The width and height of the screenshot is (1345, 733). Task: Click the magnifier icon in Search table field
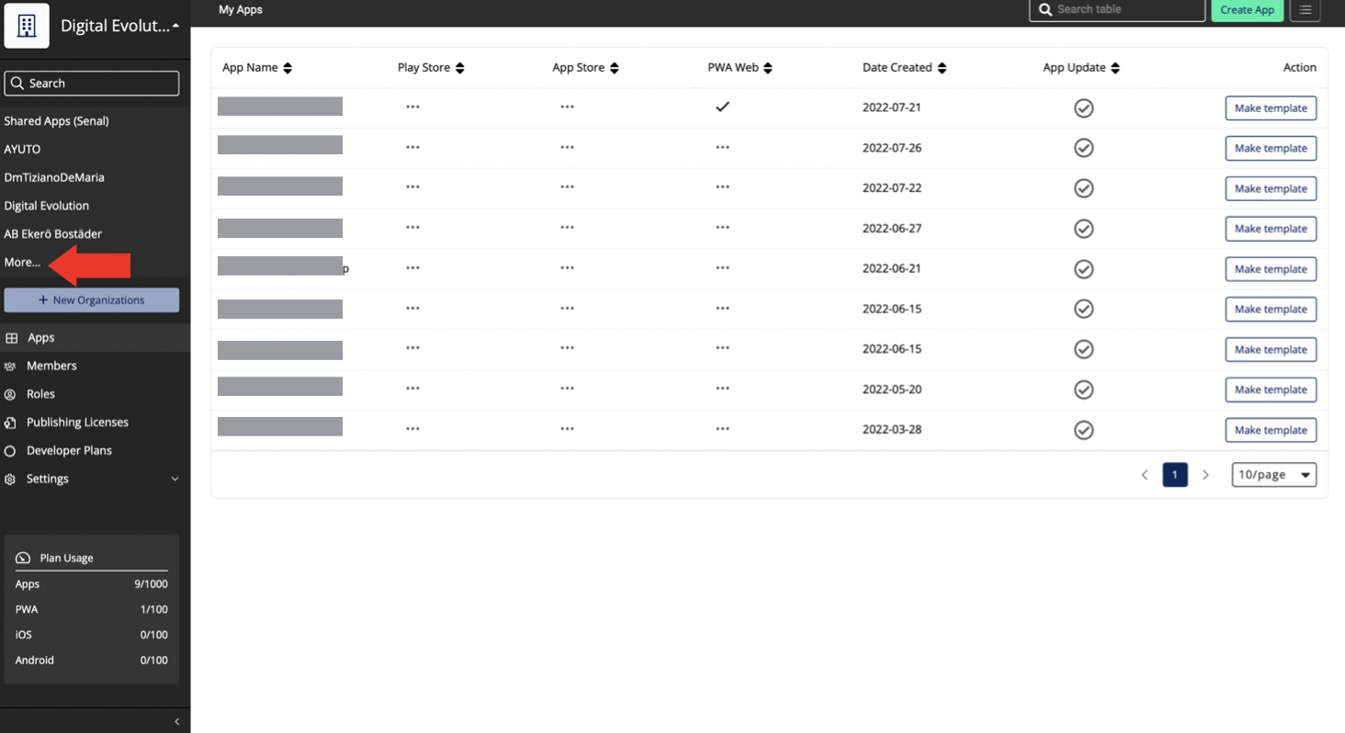1045,10
